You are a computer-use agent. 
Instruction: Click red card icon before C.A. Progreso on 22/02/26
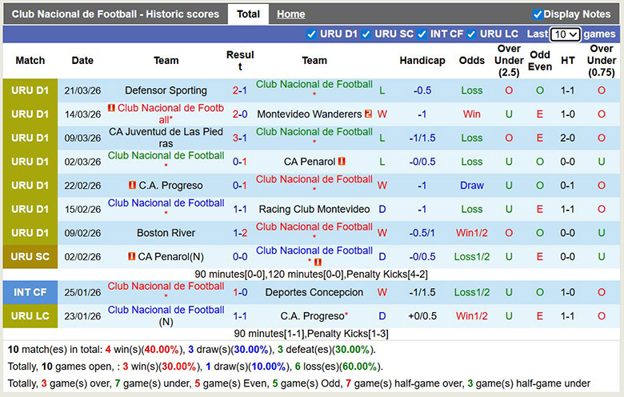click(133, 186)
